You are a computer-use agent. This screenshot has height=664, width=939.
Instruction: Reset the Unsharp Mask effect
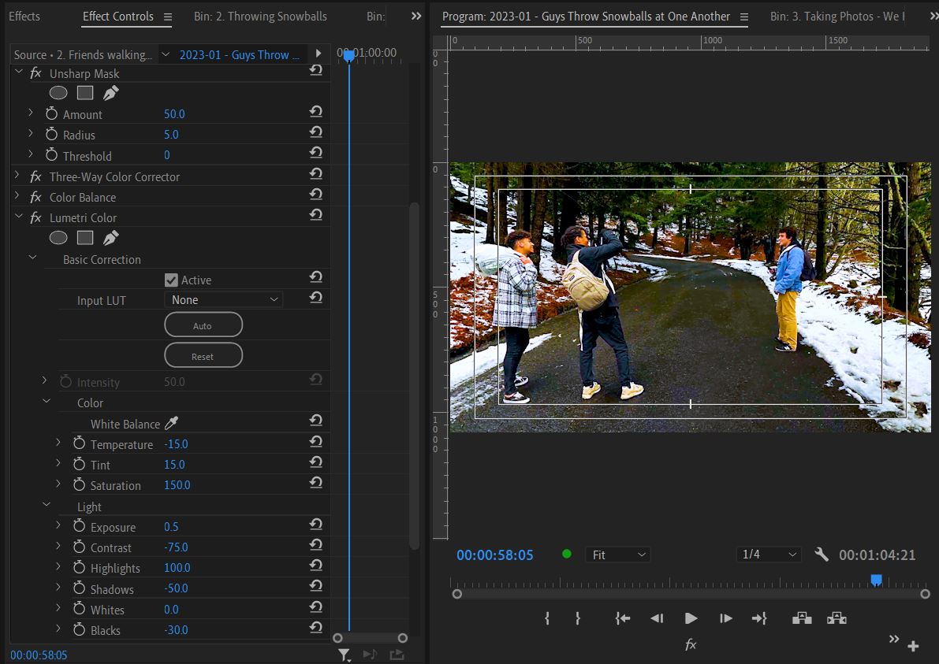315,71
